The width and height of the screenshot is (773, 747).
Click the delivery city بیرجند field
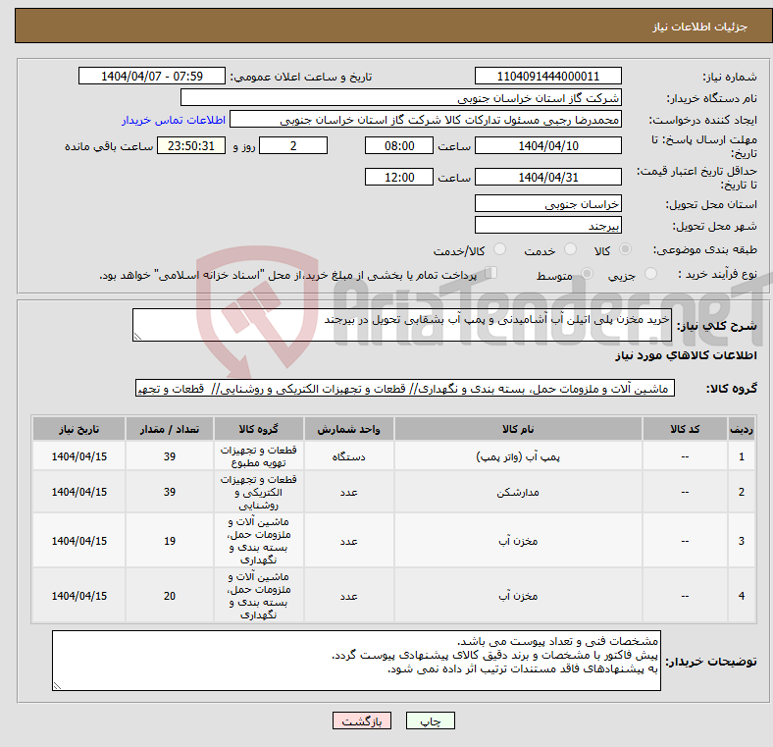(x=547, y=226)
